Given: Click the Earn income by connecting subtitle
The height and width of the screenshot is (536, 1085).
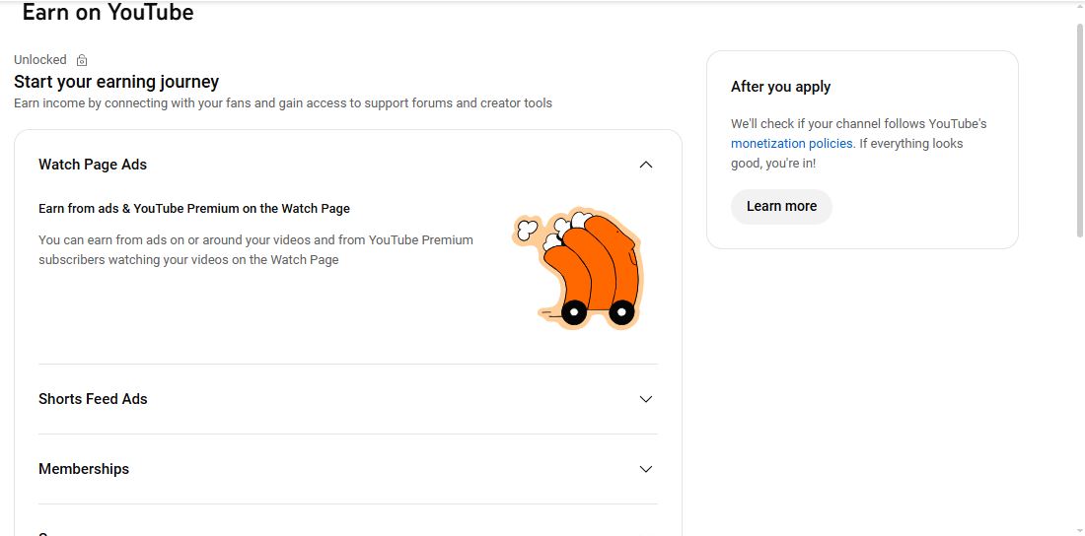Looking at the screenshot, I should 283,103.
